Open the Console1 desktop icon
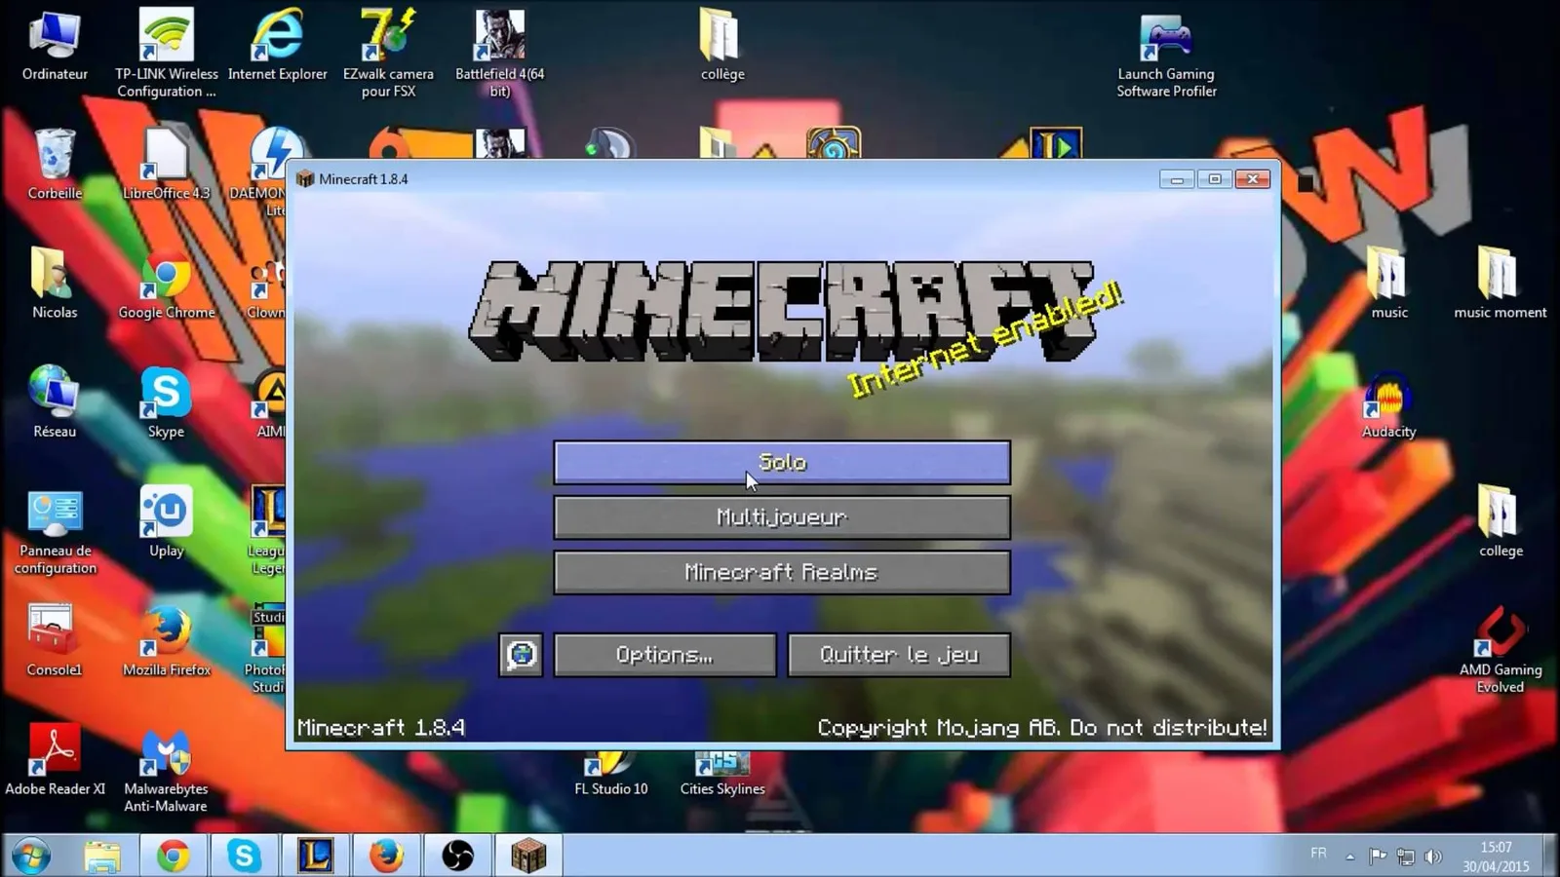This screenshot has height=877, width=1560. [x=55, y=640]
